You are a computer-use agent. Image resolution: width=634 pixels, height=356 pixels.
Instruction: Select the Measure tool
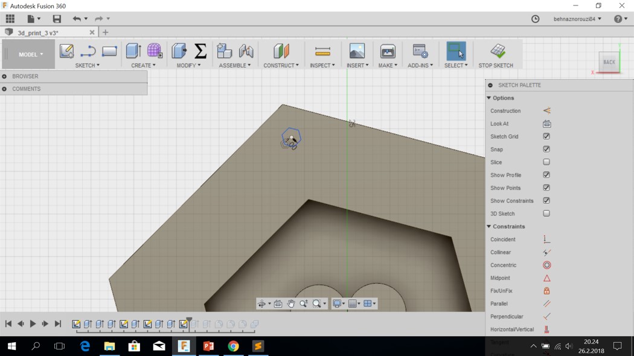[x=322, y=51]
